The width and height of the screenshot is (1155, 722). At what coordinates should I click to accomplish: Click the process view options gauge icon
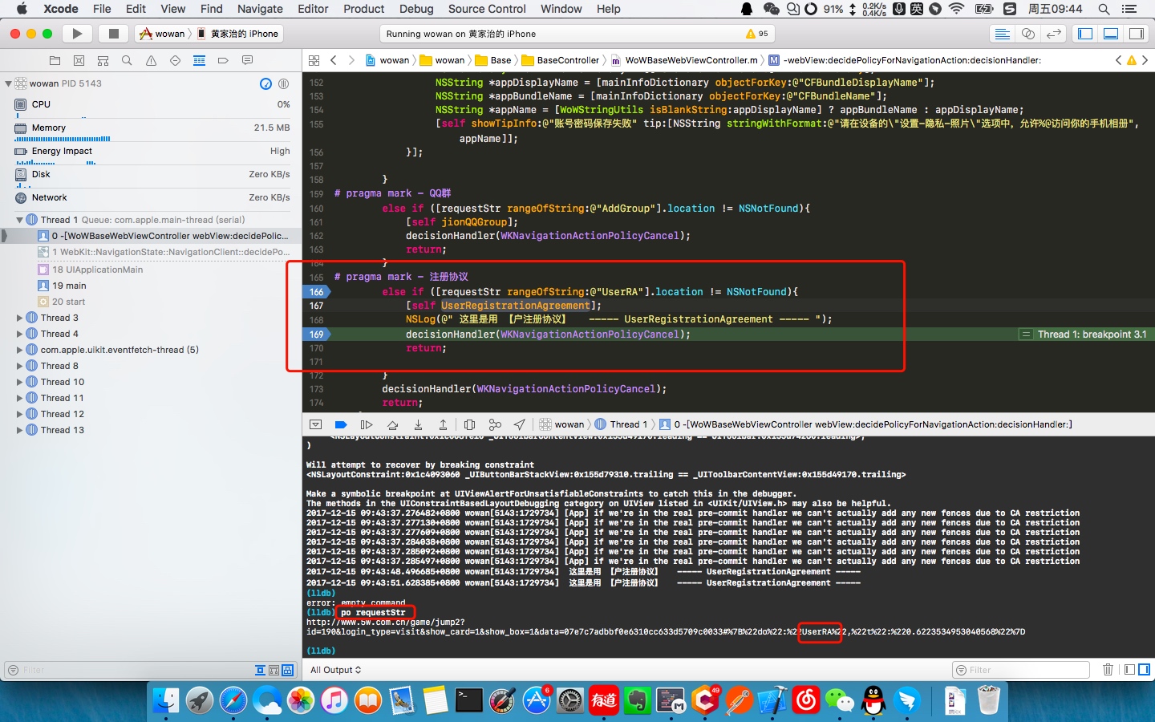tap(266, 83)
